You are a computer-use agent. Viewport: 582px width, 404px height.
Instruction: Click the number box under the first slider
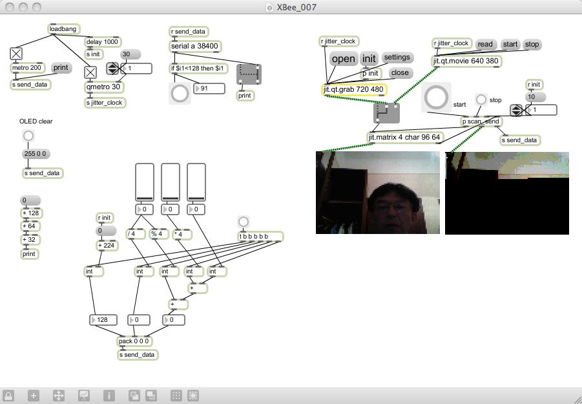(145, 209)
